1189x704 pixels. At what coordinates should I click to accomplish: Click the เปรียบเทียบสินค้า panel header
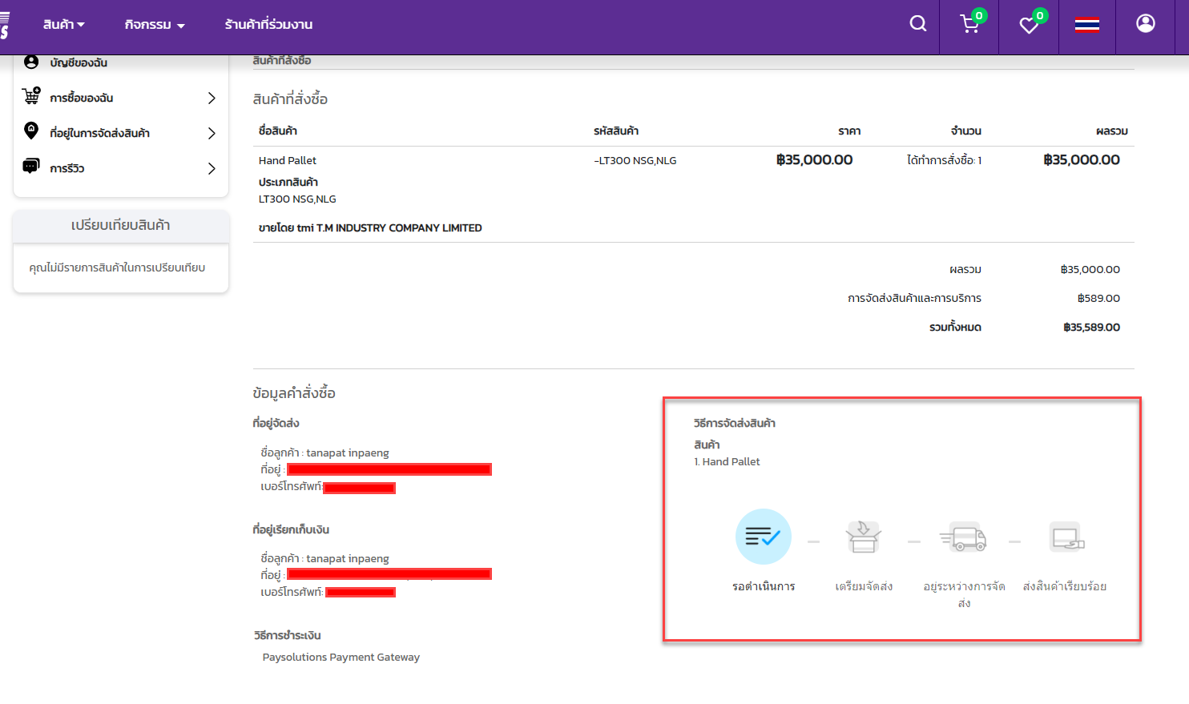[x=121, y=226]
